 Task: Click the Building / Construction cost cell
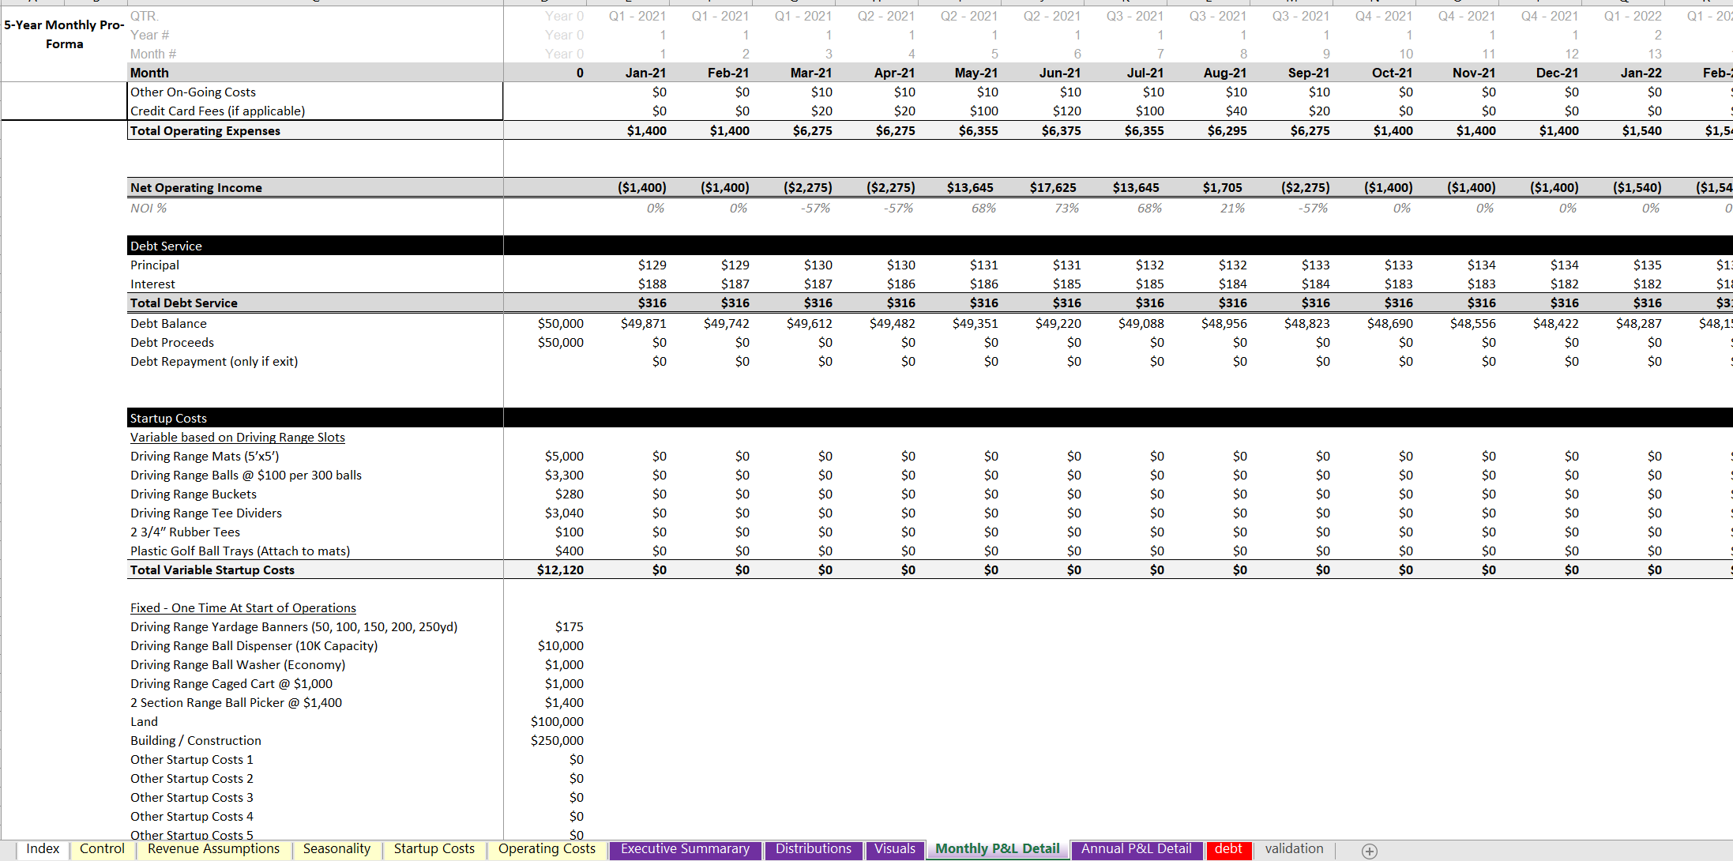tap(557, 740)
